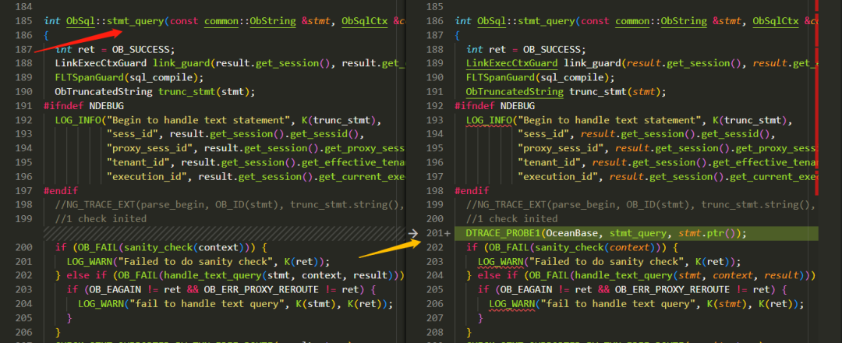Screen dimensions: 842x343
Task: Click '"tenant_id"' string in the right pane
Action: pyautogui.click(x=550, y=163)
